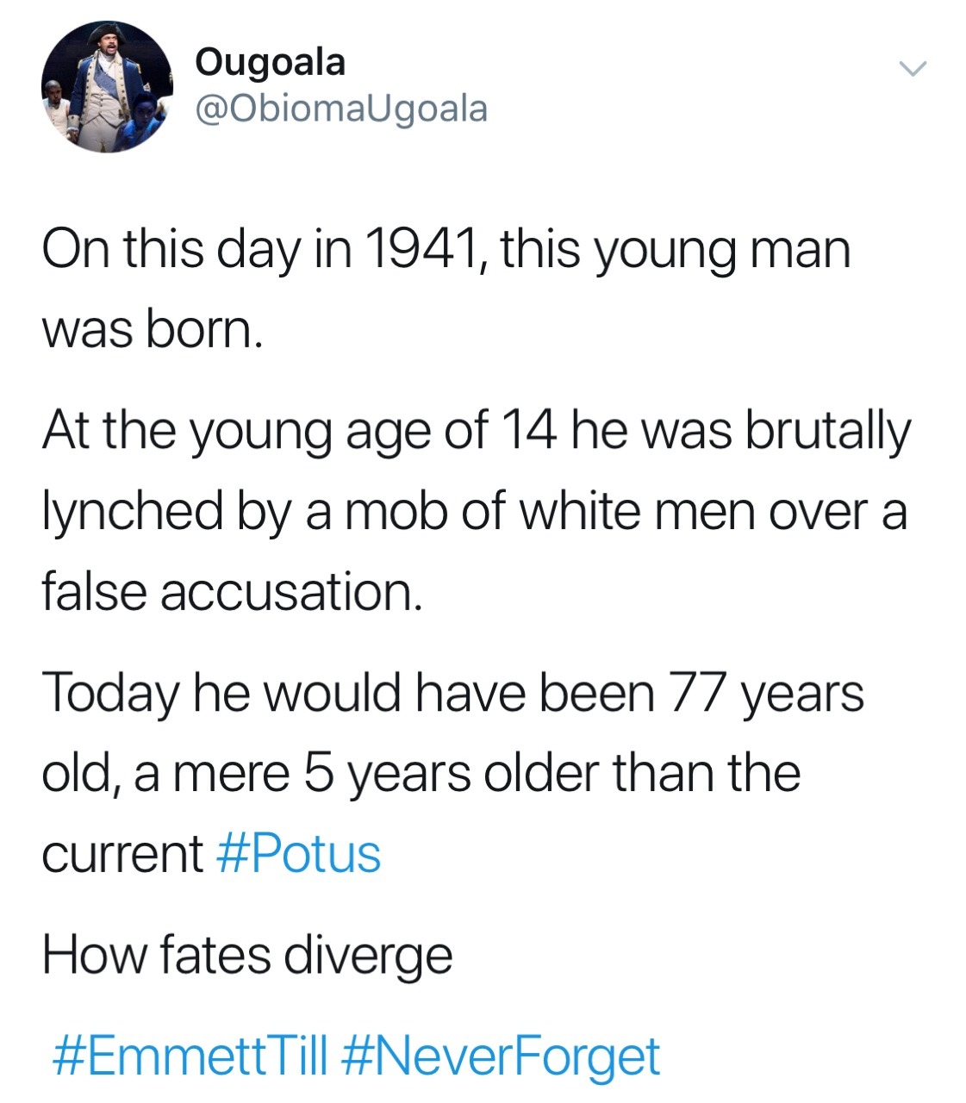Click the word 'current' before #Potus

[x=122, y=854]
